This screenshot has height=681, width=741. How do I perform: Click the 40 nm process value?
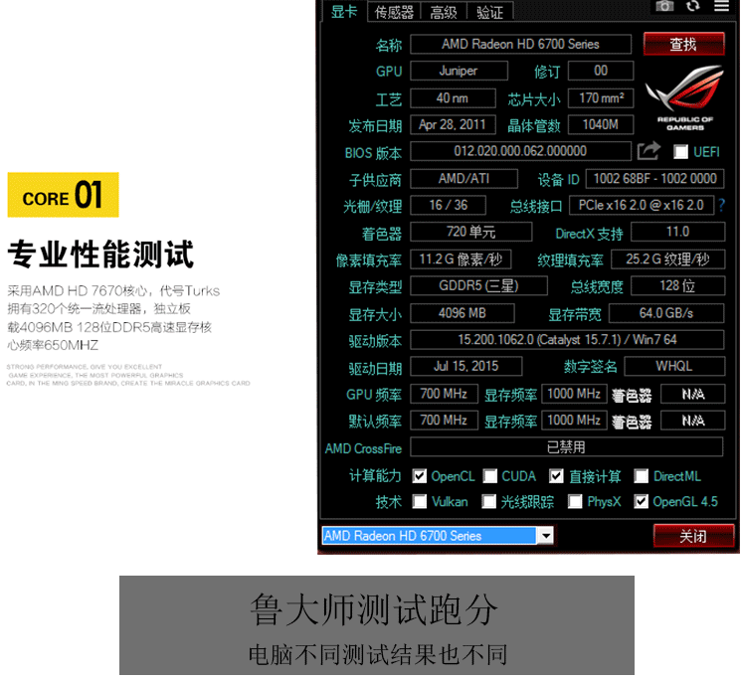[x=453, y=98]
